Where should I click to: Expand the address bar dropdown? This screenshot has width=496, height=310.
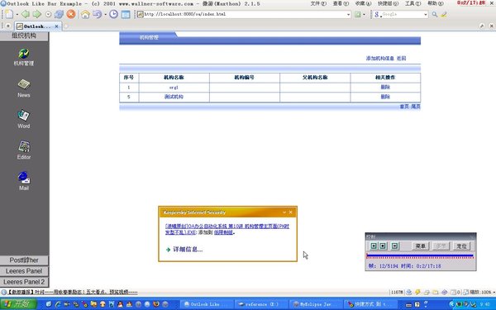tap(348, 14)
